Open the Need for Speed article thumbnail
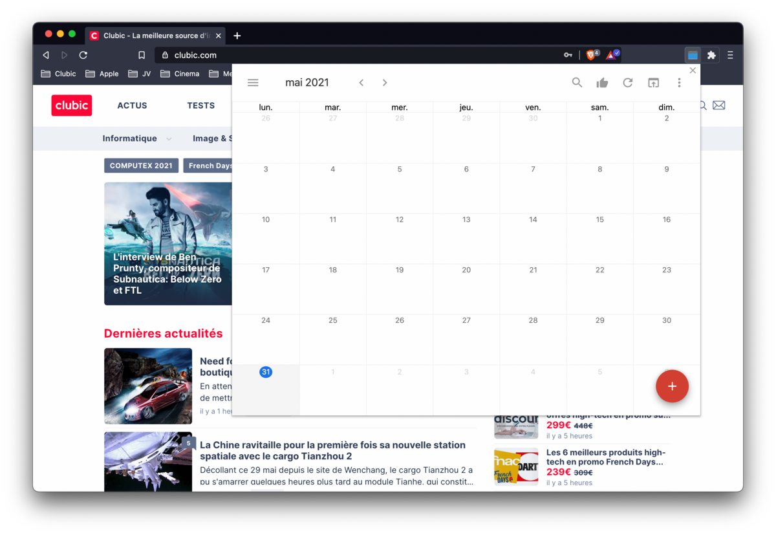Viewport: 776px width, 535px height. (x=148, y=386)
